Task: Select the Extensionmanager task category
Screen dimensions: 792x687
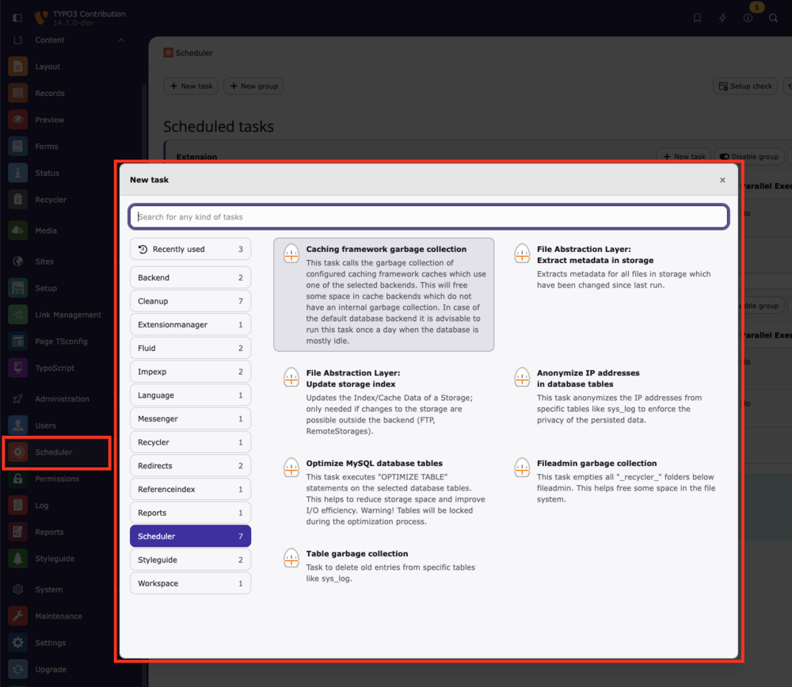Action: coord(190,325)
